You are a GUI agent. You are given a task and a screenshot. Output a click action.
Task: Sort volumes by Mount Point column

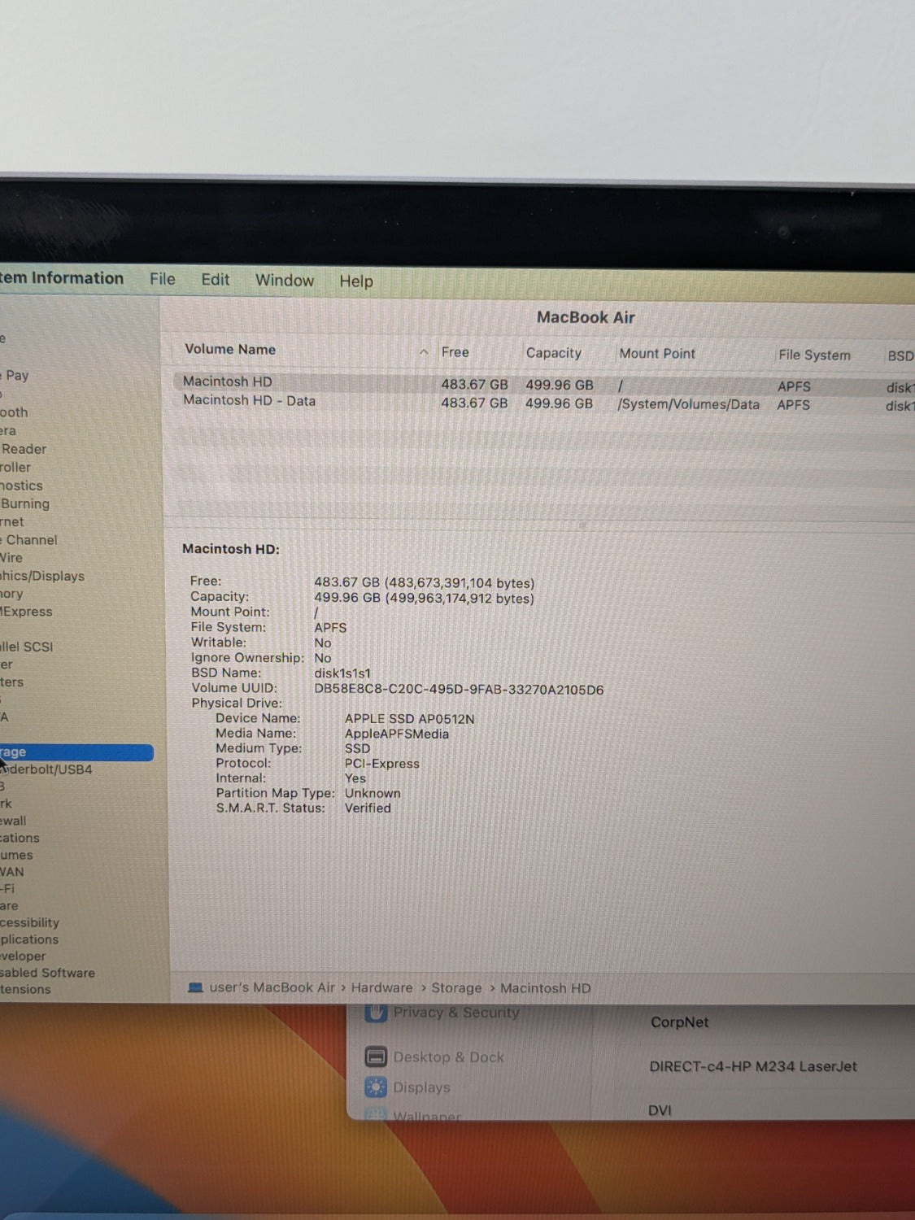[x=657, y=354]
